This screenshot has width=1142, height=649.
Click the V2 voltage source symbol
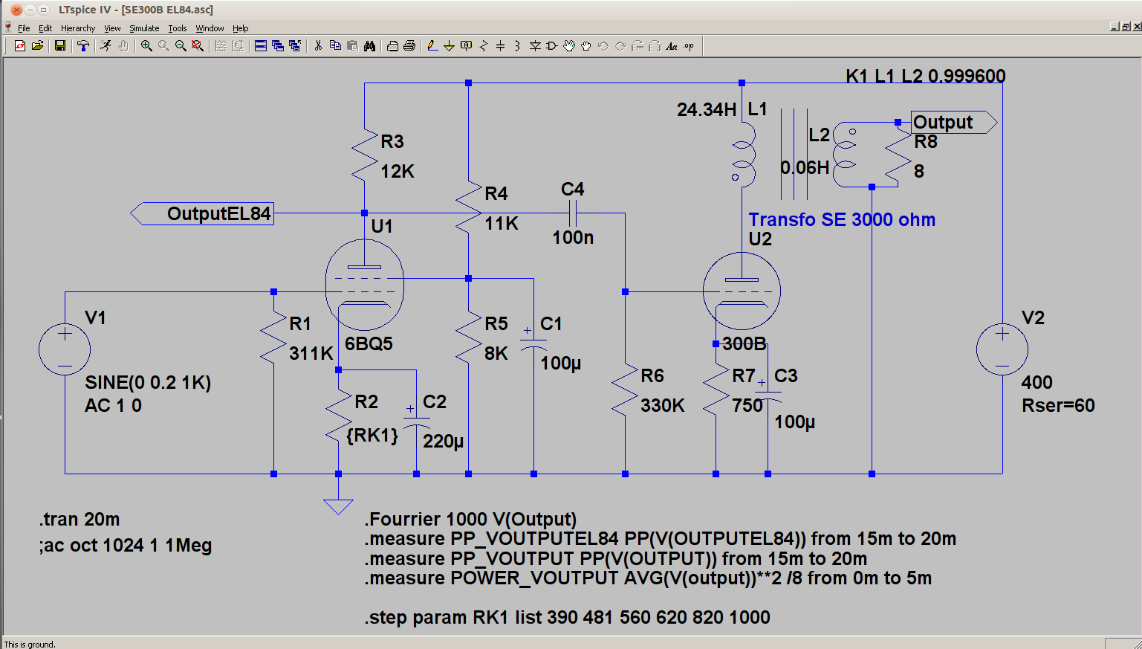[x=1002, y=349]
